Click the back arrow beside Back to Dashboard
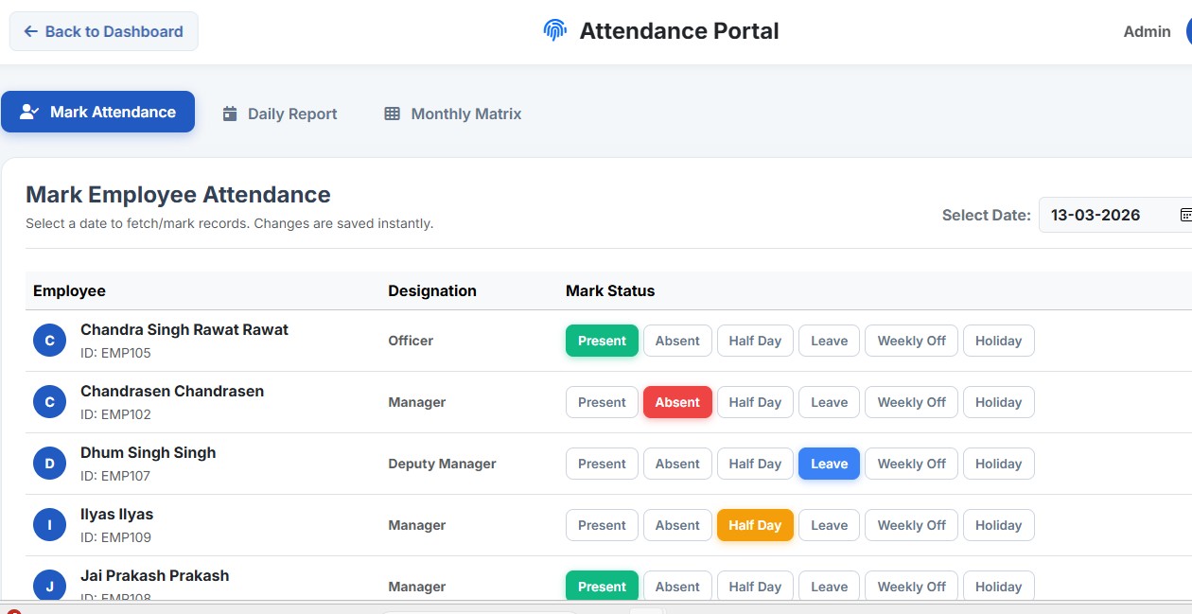The height and width of the screenshot is (614, 1192). [x=28, y=30]
